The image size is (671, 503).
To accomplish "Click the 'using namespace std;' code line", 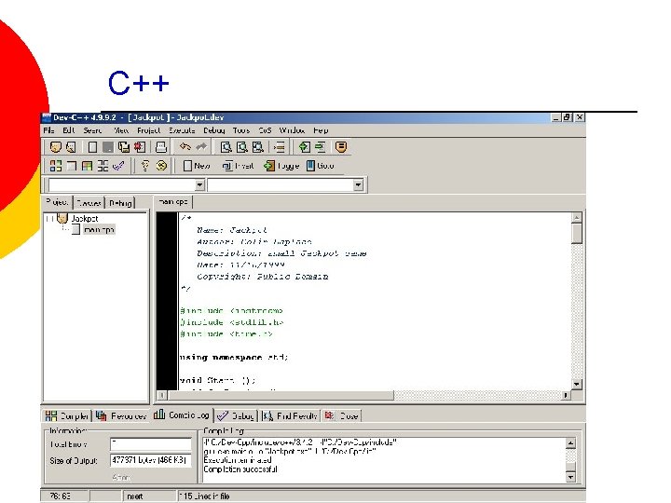I will (x=234, y=357).
